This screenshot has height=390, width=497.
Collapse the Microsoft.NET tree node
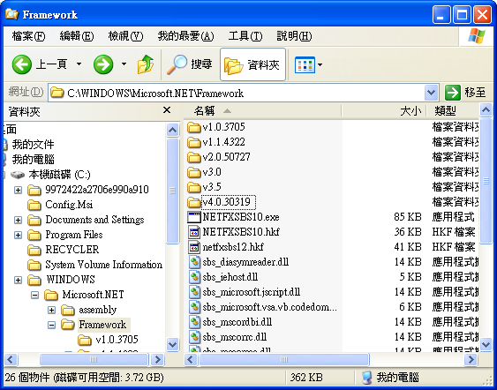tap(34, 296)
